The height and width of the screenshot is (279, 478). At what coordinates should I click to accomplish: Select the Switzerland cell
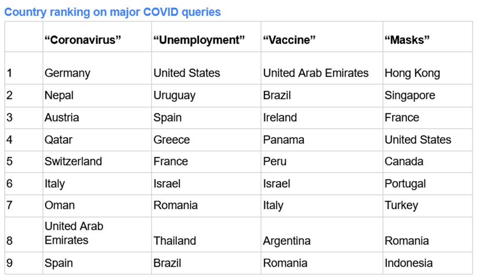(x=73, y=162)
